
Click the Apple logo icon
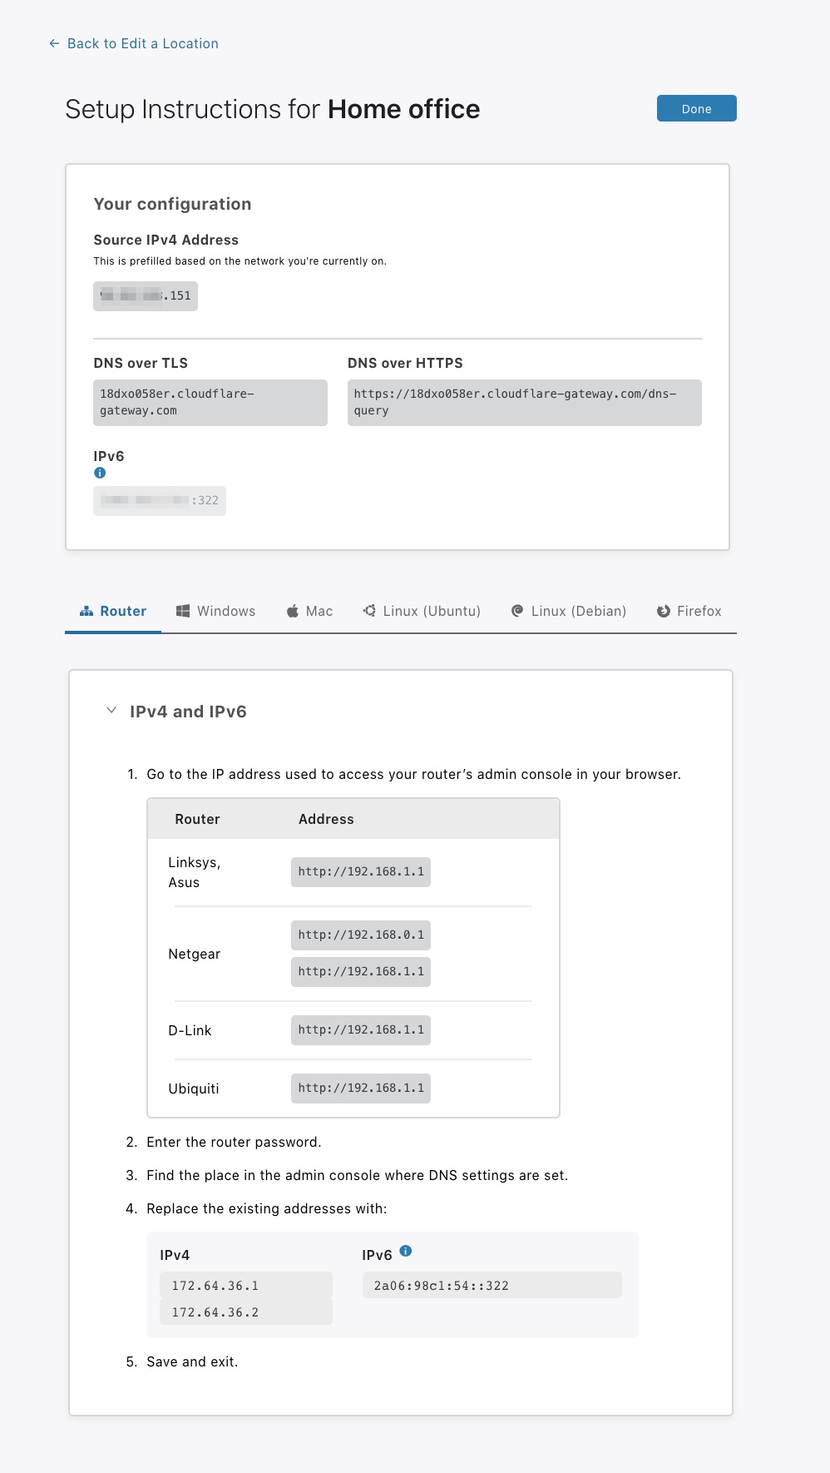(x=293, y=611)
